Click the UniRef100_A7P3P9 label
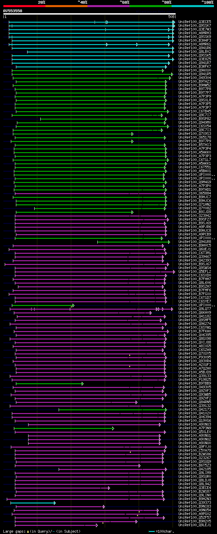This screenshot has width=217, height=534. pos(195,97)
